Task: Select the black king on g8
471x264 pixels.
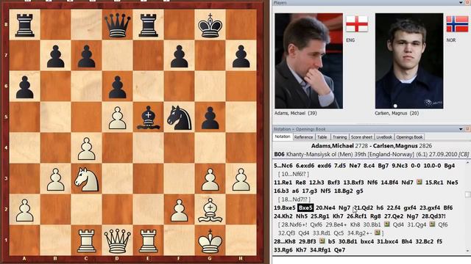Action: coord(210,25)
